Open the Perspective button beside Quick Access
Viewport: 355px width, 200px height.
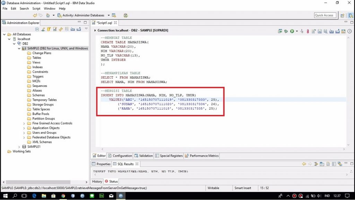343,15
